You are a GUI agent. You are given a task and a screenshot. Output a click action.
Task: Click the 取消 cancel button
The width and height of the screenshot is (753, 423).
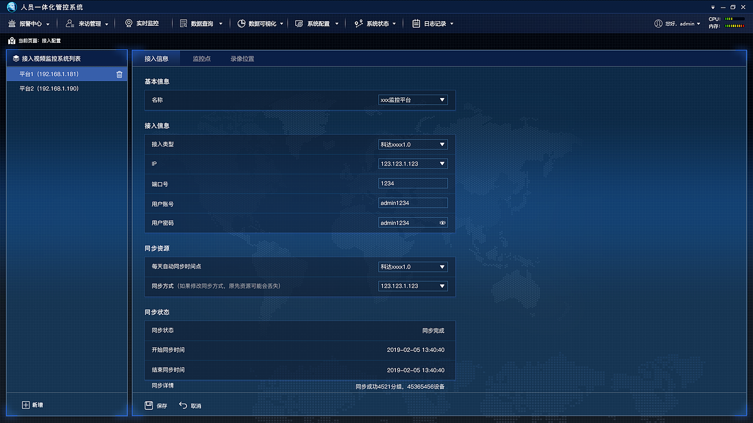pos(190,405)
